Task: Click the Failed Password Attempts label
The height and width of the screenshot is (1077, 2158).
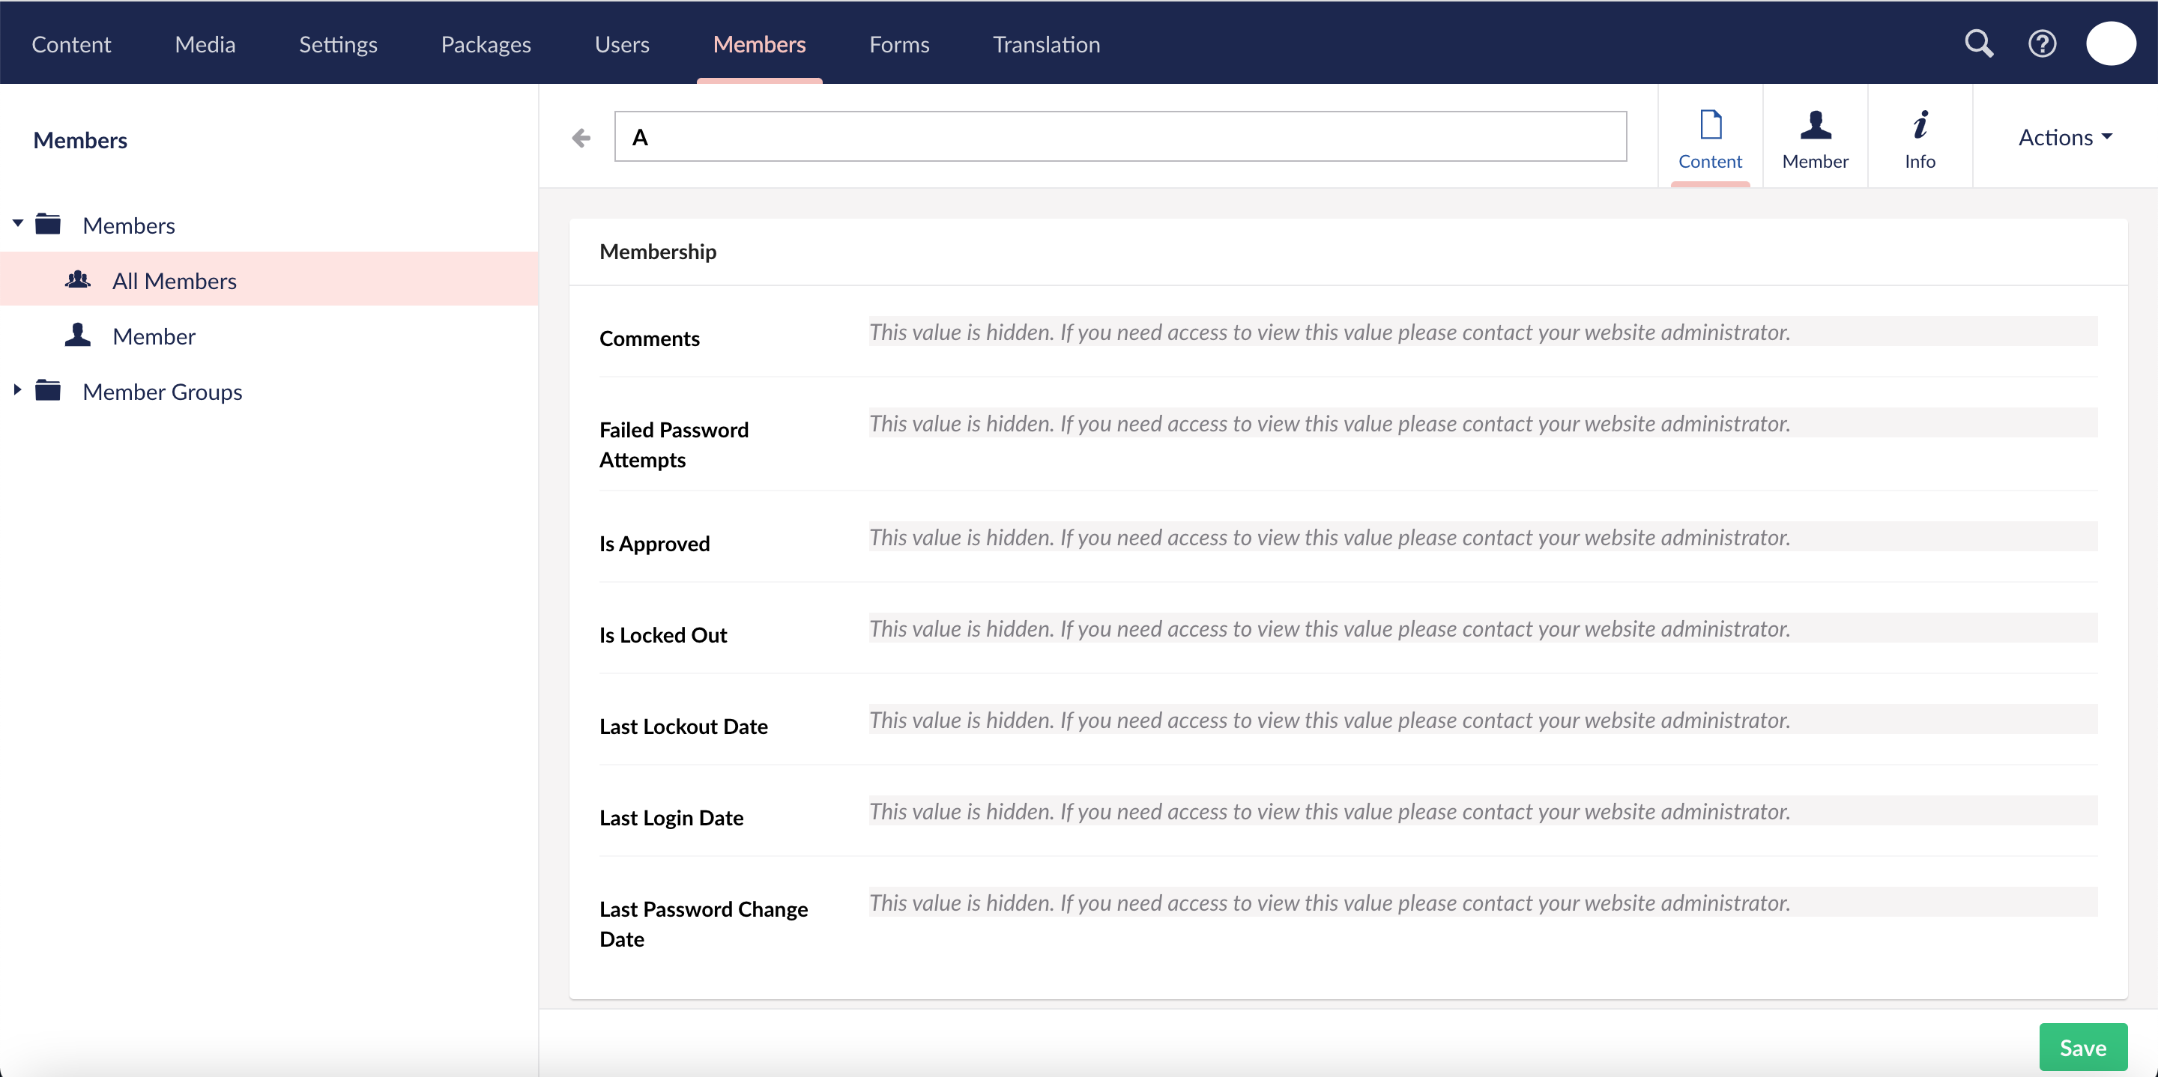Action: [674, 445]
